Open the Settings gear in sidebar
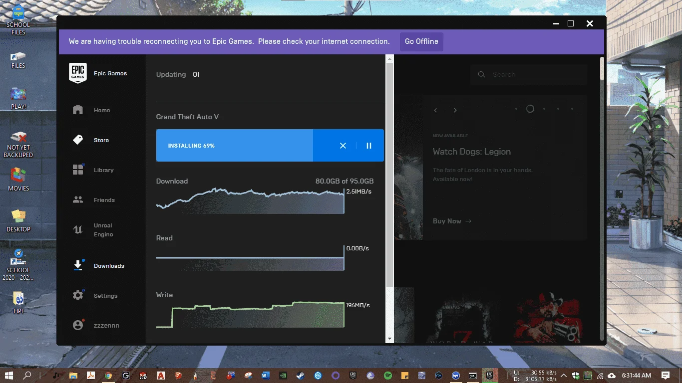The height and width of the screenshot is (383, 682). point(78,296)
